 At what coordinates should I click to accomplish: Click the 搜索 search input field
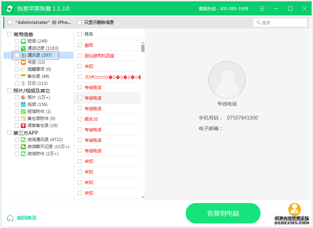click(280, 23)
